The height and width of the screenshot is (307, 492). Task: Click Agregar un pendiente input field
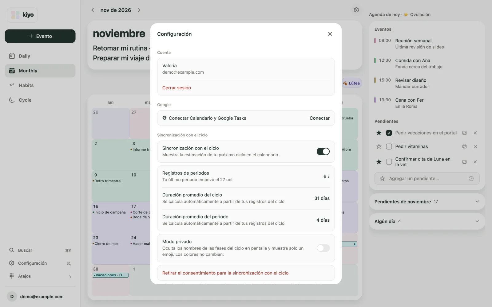(427, 178)
